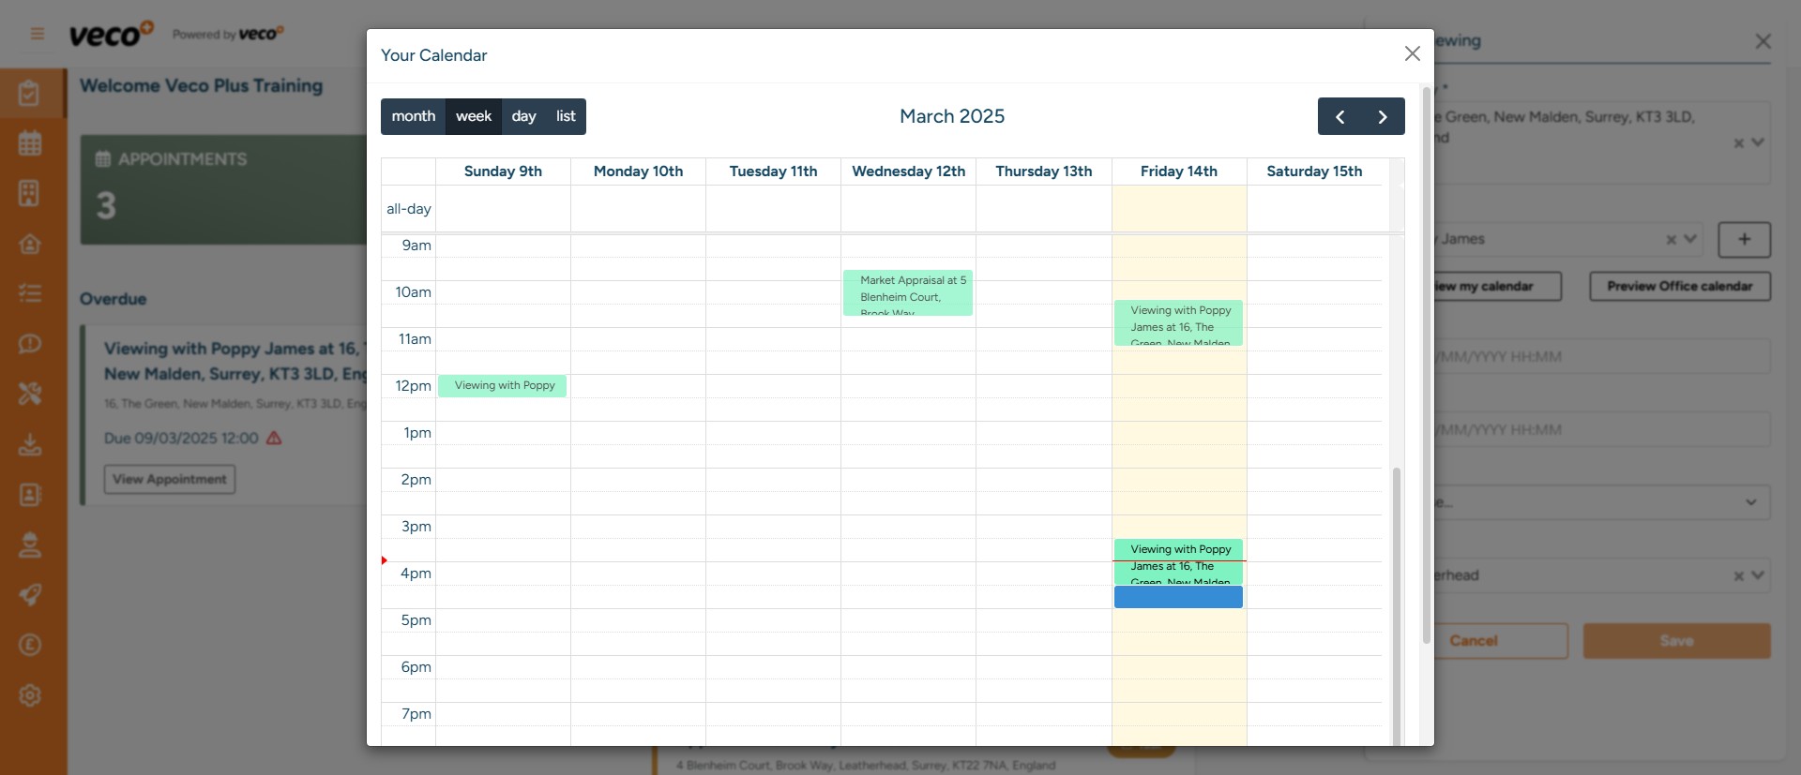This screenshot has width=1801, height=775.
Task: Open the pound currency icon in the sidebar
Action: coord(30,645)
